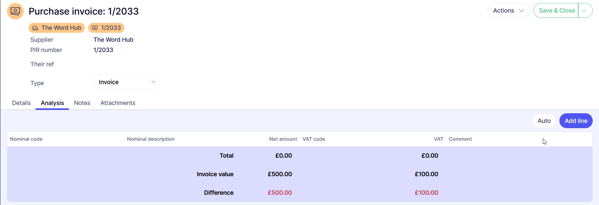Click the VAT code column header
599x205 pixels.
(x=314, y=139)
